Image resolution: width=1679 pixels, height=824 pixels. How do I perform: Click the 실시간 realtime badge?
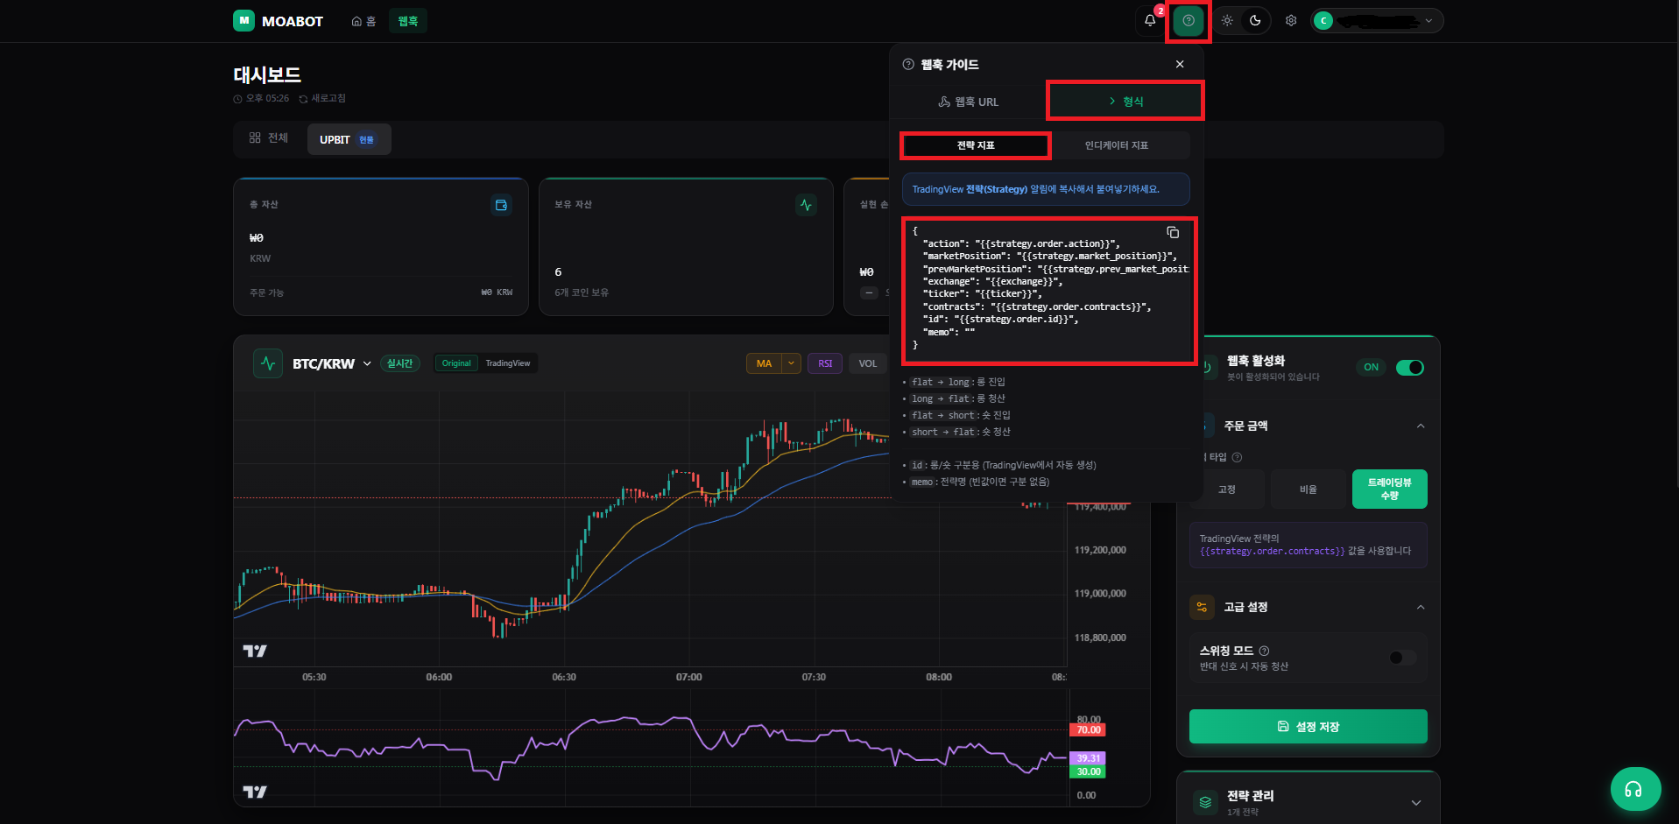tap(400, 363)
